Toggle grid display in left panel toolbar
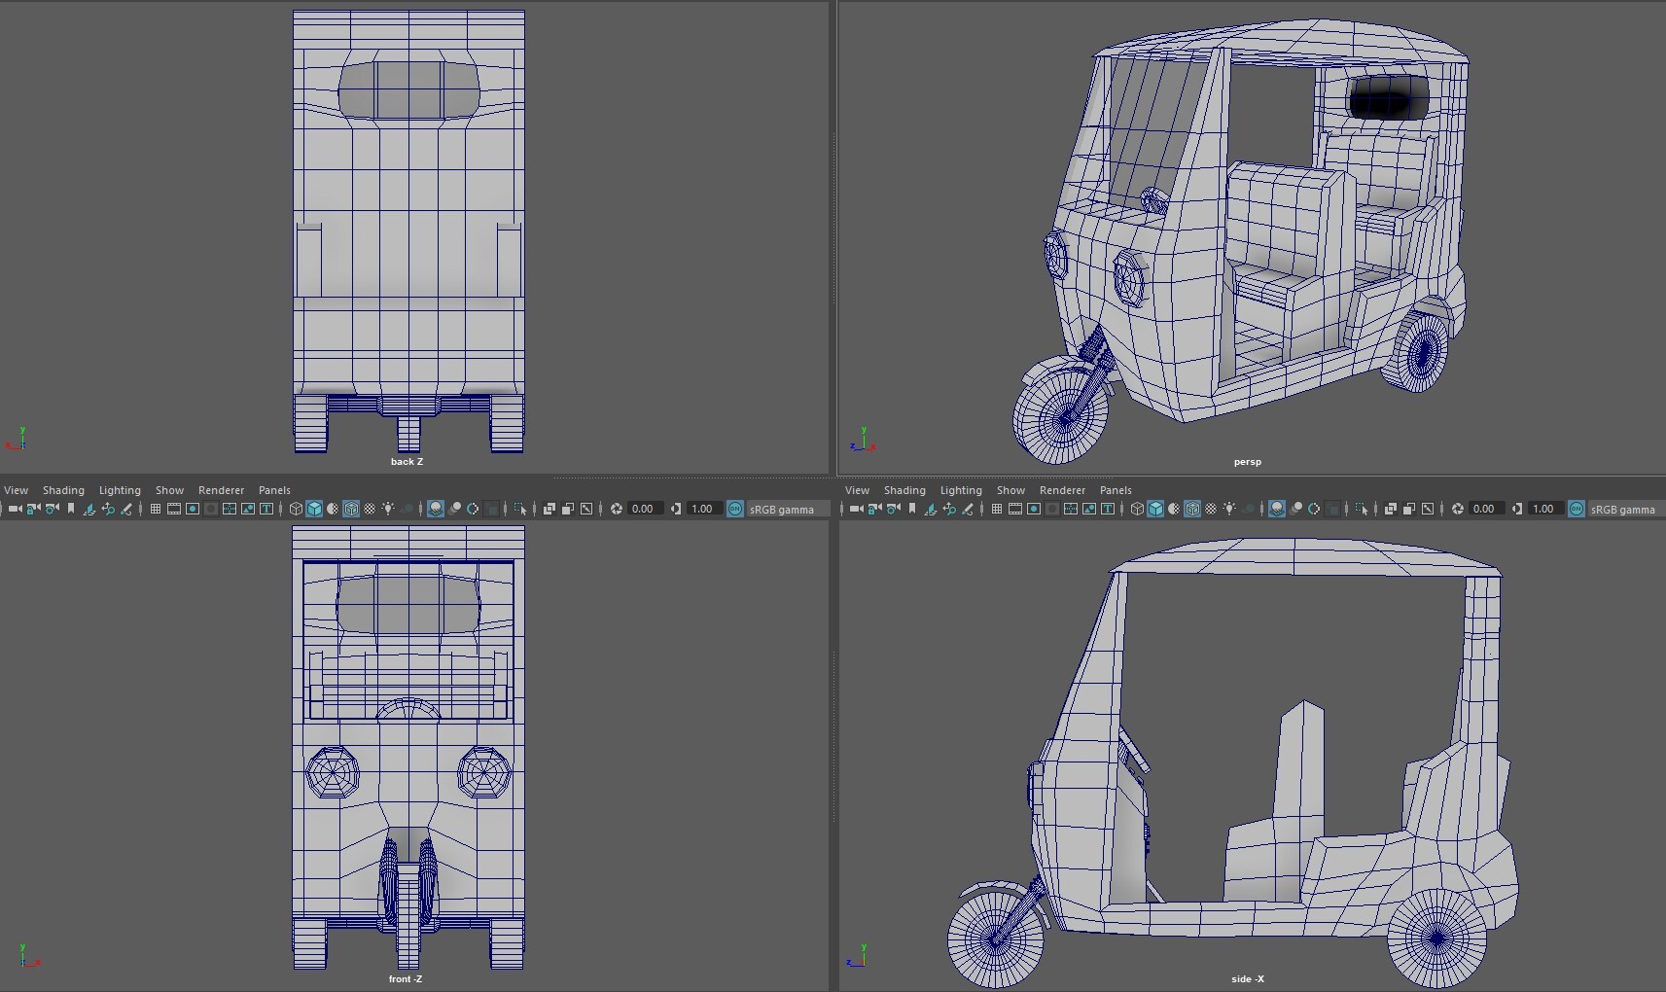The width and height of the screenshot is (1666, 992). [156, 509]
